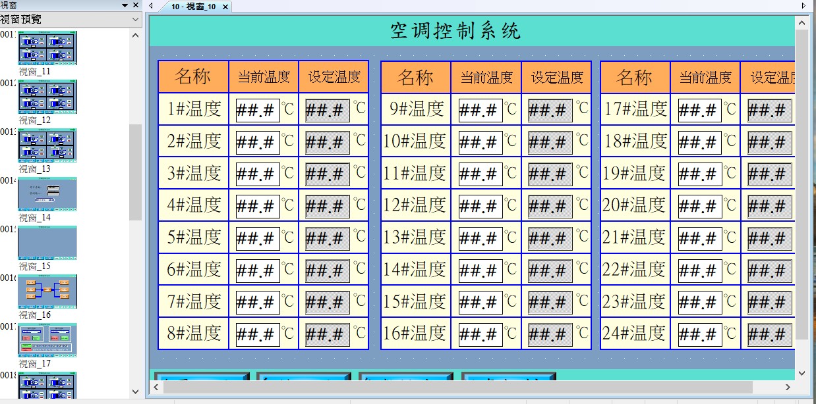Expand the 視窗預覽 dropdown

[x=135, y=20]
